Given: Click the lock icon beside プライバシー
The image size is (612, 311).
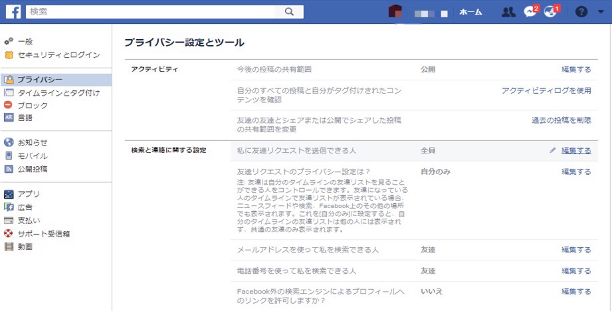Looking at the screenshot, I should (x=9, y=80).
